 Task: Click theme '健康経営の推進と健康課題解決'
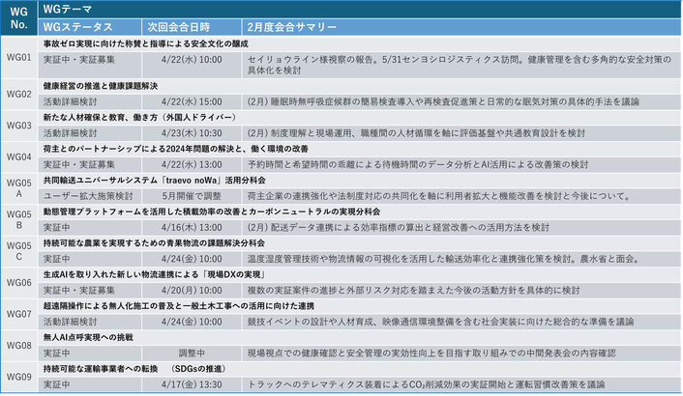[101, 86]
